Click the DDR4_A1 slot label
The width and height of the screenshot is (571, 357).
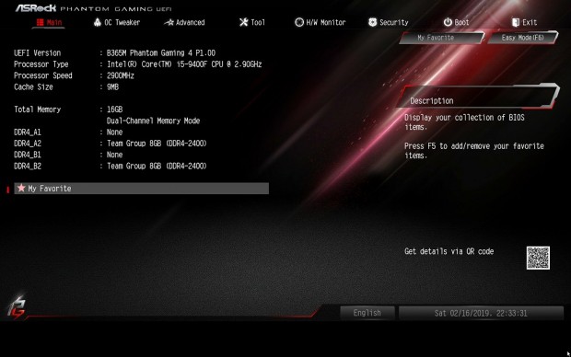pyautogui.click(x=28, y=132)
